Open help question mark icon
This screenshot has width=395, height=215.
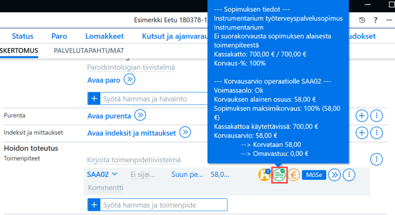point(376,20)
